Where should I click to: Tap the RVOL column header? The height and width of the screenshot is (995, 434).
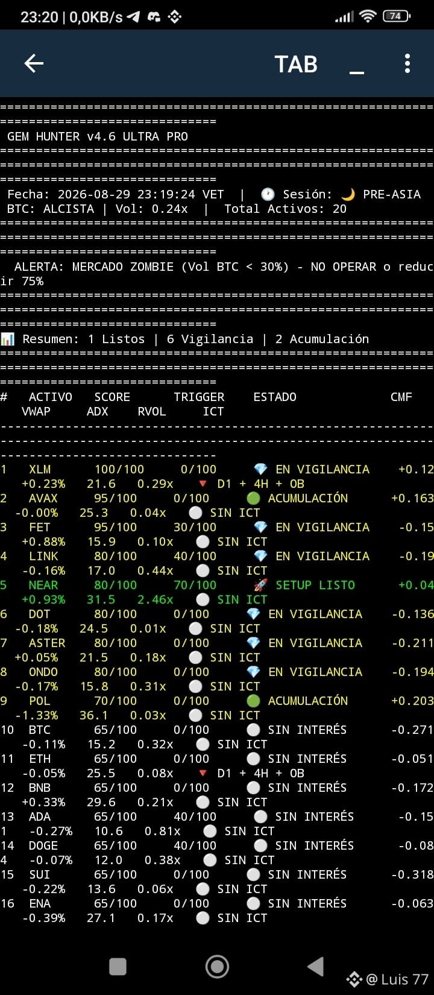[152, 411]
